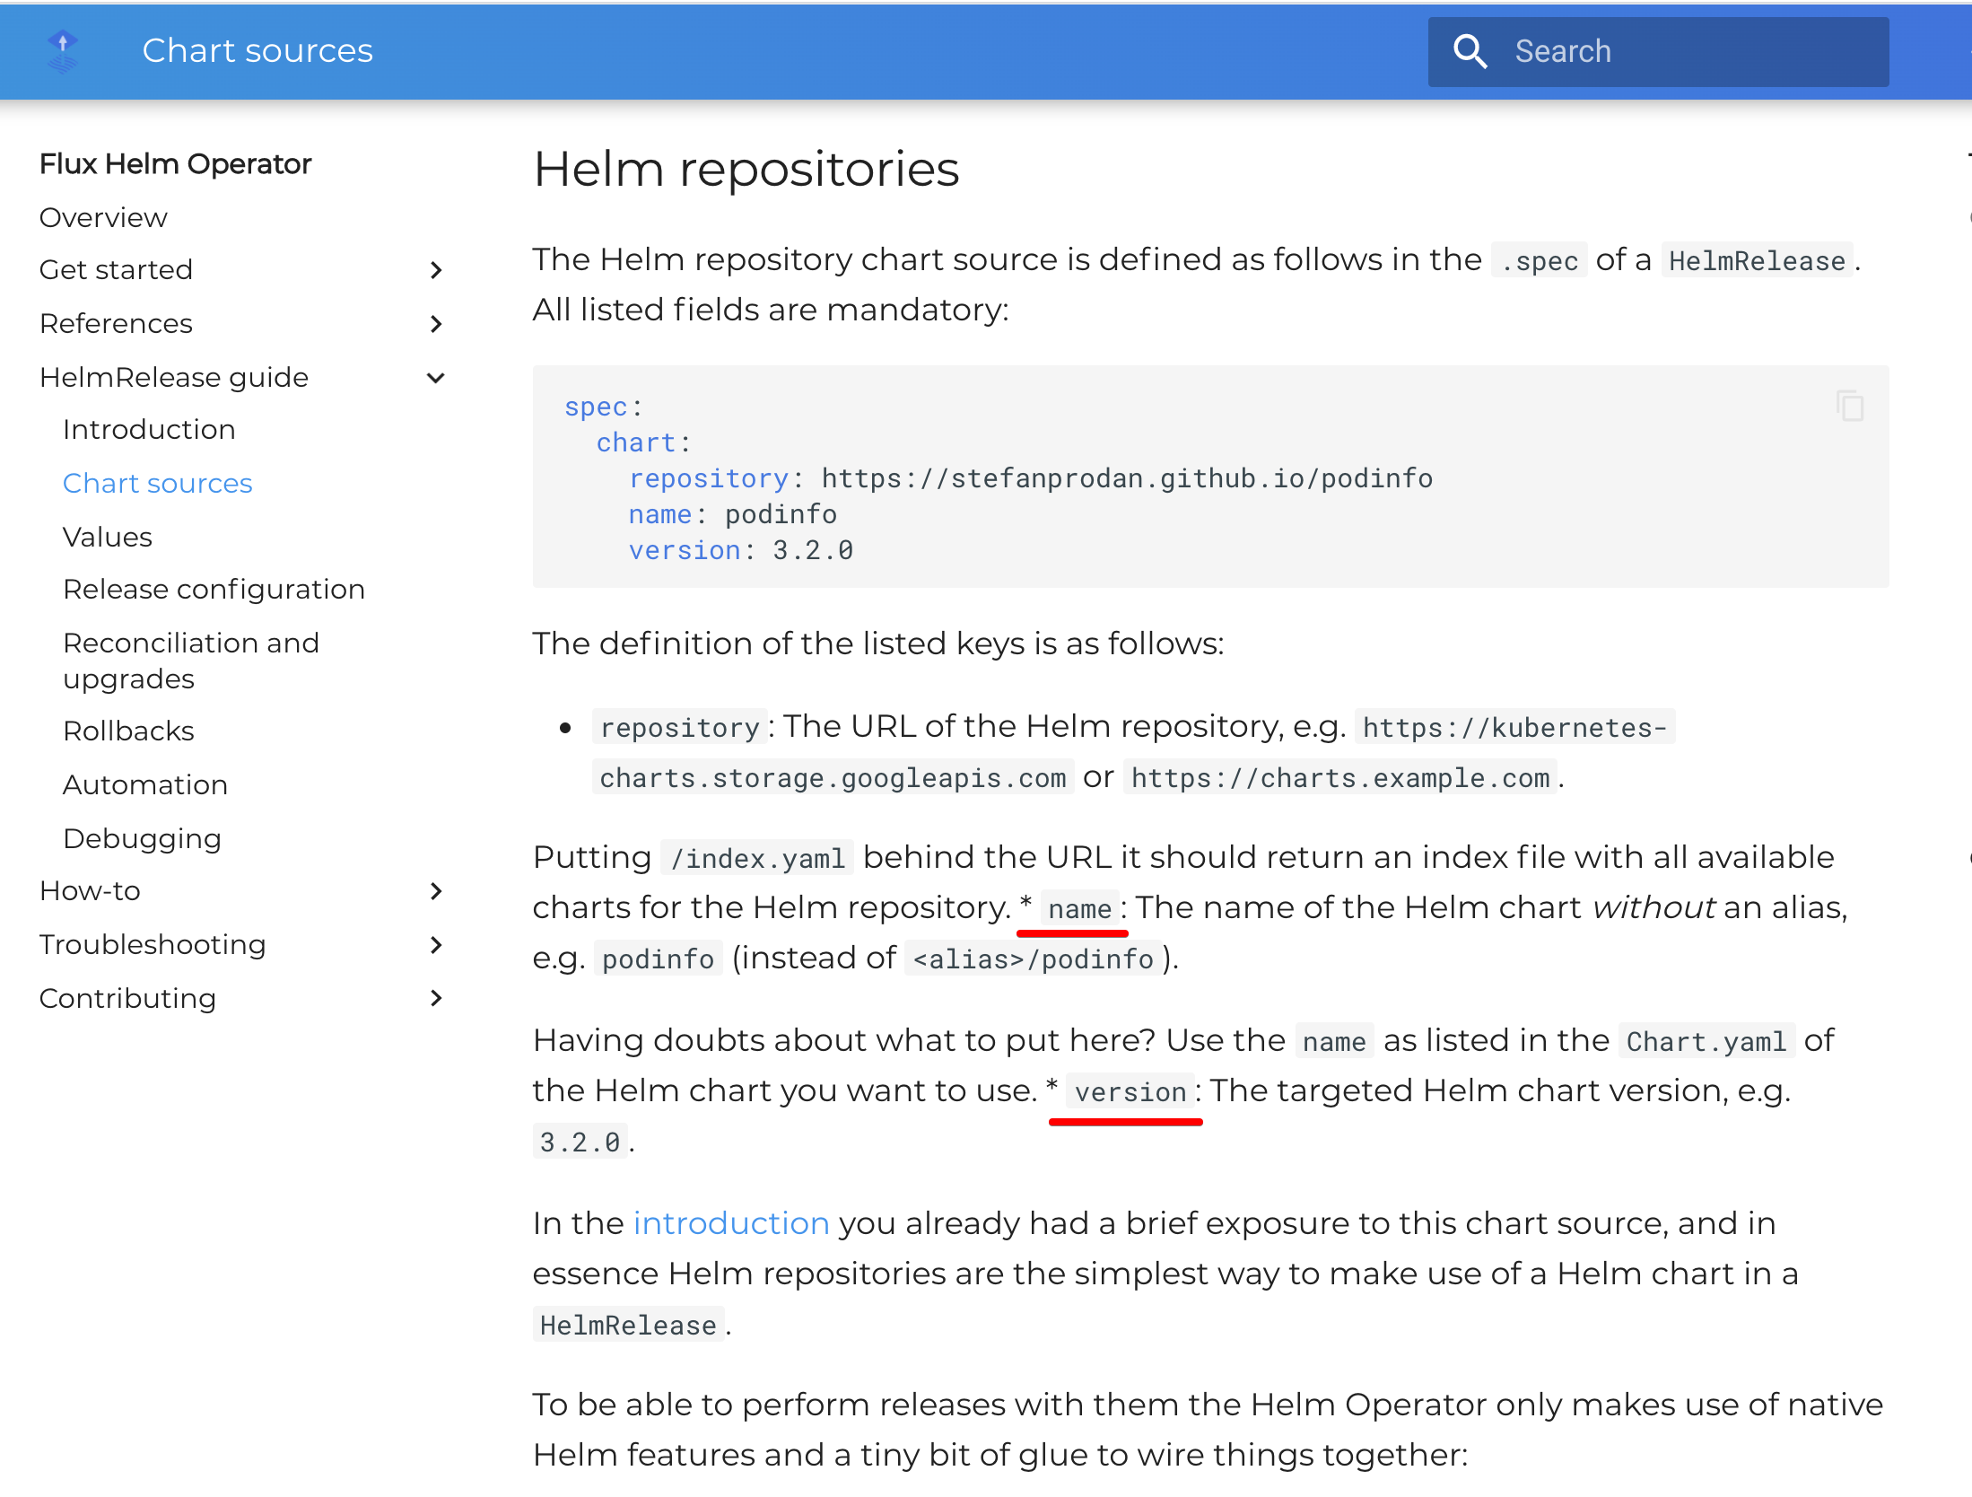
Task: Expand the Contributing section chevron
Action: coord(436,998)
